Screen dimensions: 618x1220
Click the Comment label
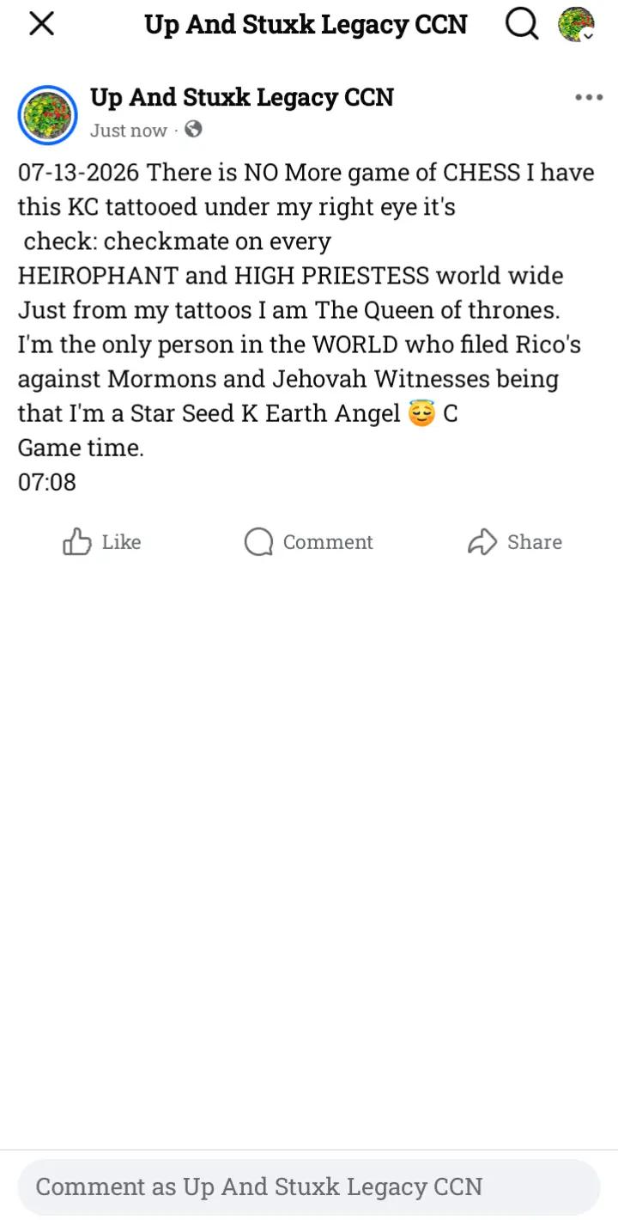pos(328,542)
